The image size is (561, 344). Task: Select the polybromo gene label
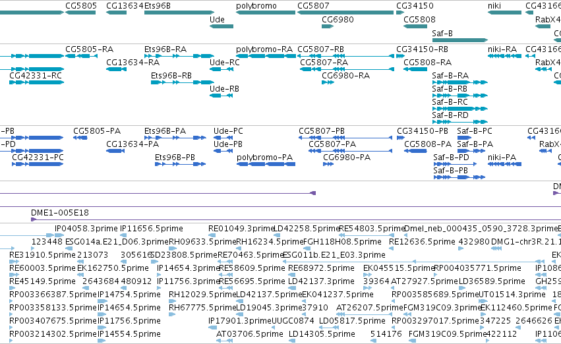[256, 6]
